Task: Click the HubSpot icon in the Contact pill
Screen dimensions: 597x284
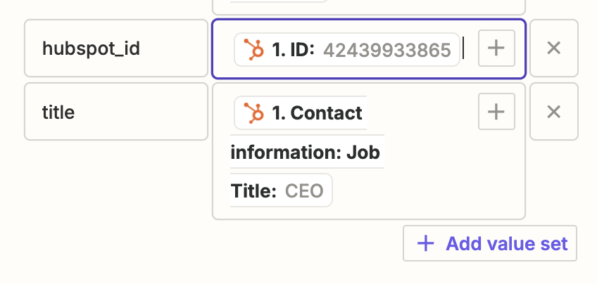Action: tap(253, 113)
